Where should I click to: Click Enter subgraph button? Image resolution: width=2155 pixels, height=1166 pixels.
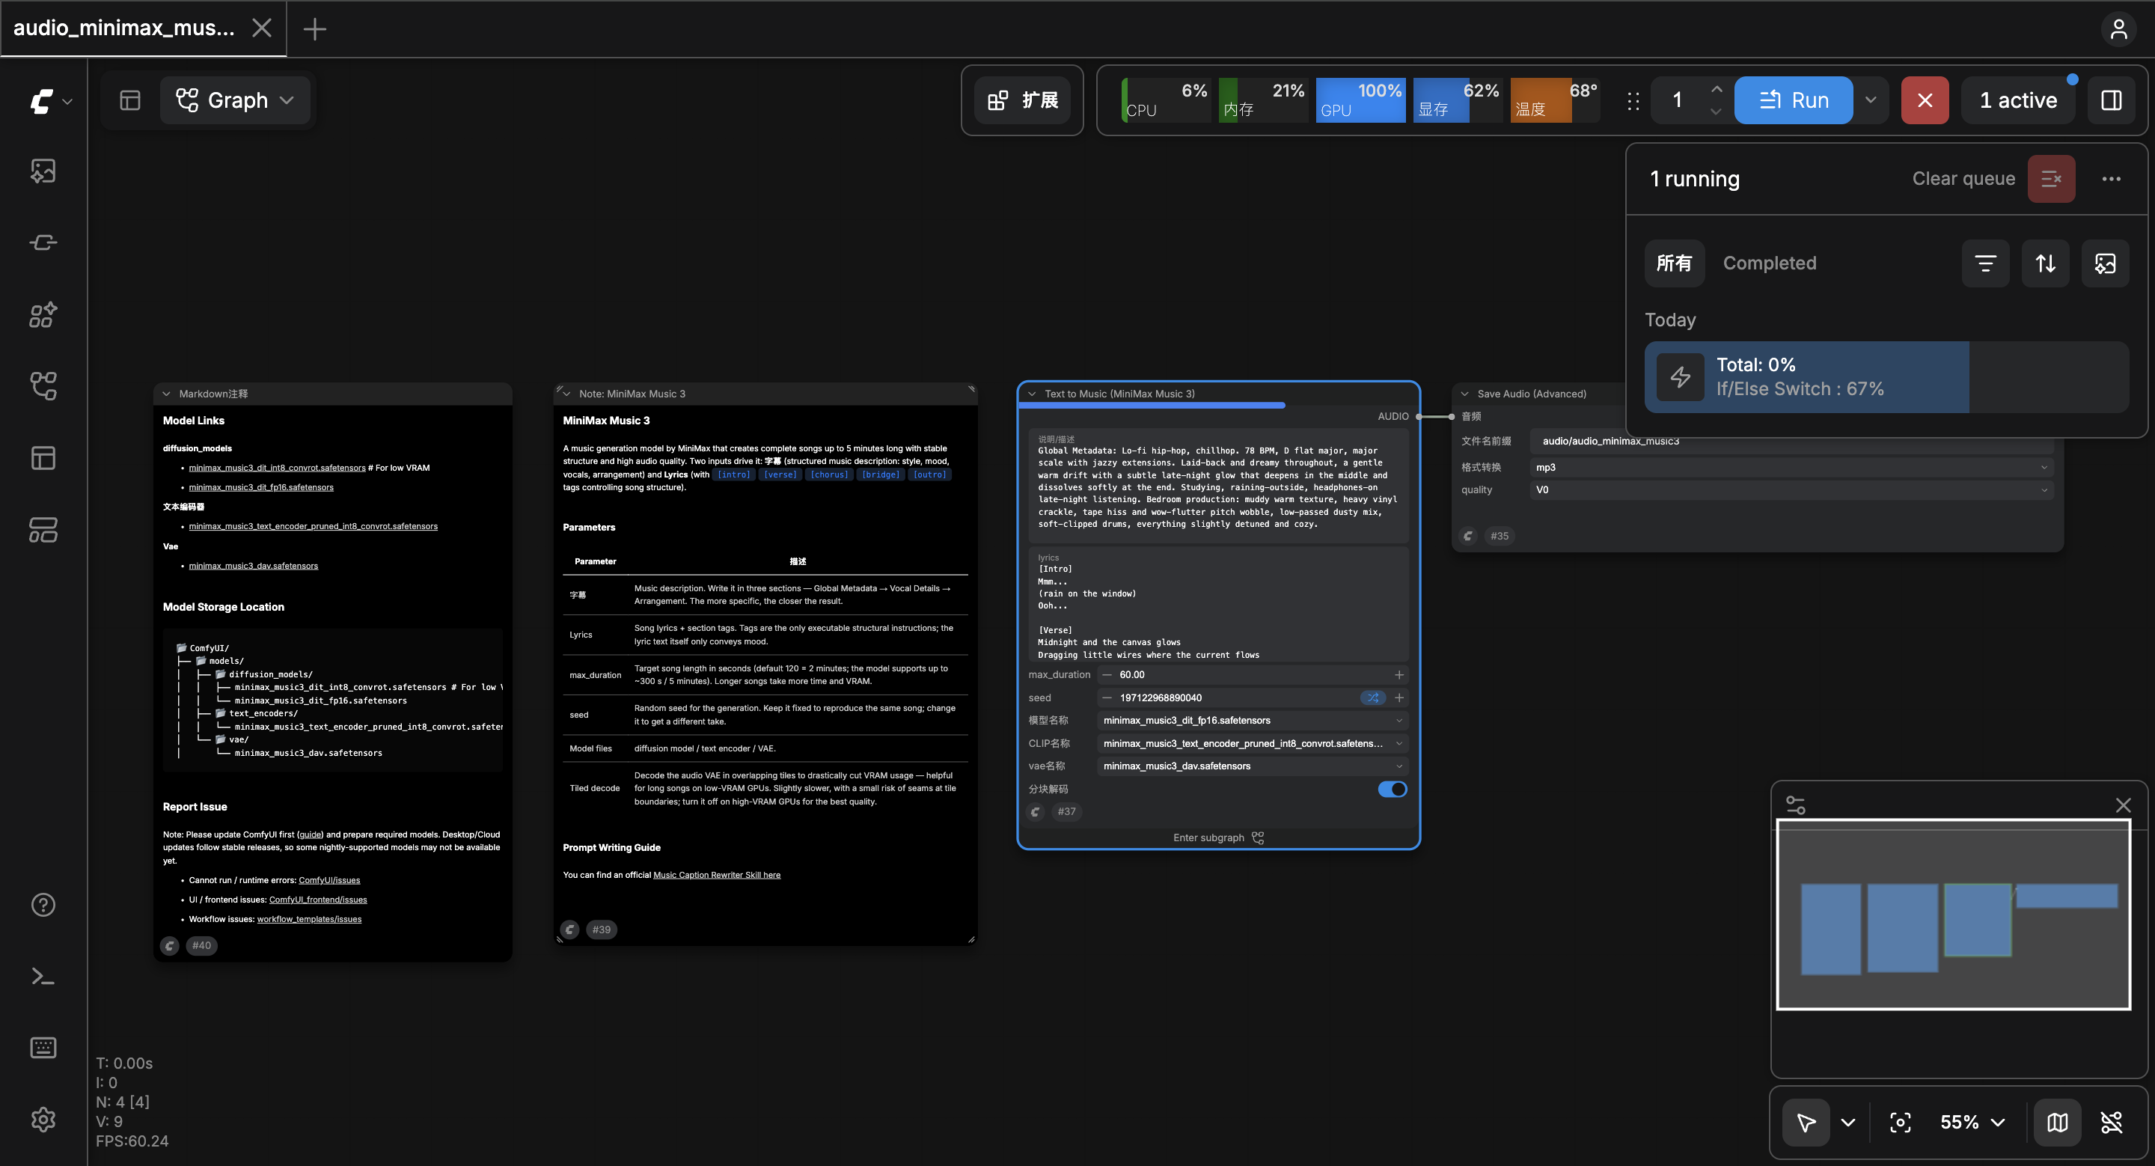(x=1218, y=838)
